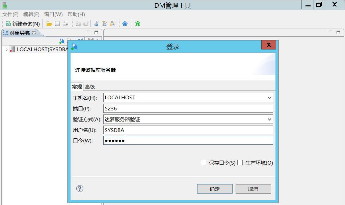
Task: Enable the 生产环境(O) checkbox
Action: click(x=240, y=163)
